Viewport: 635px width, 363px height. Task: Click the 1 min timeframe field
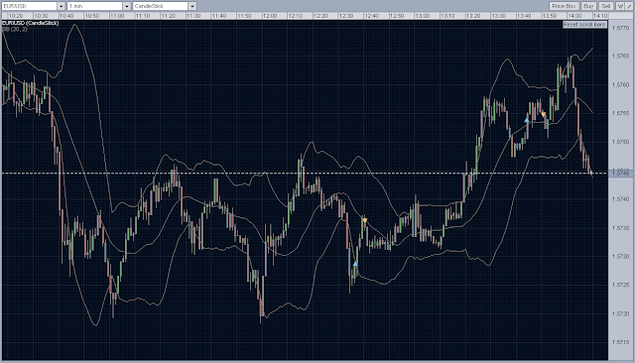(95, 6)
